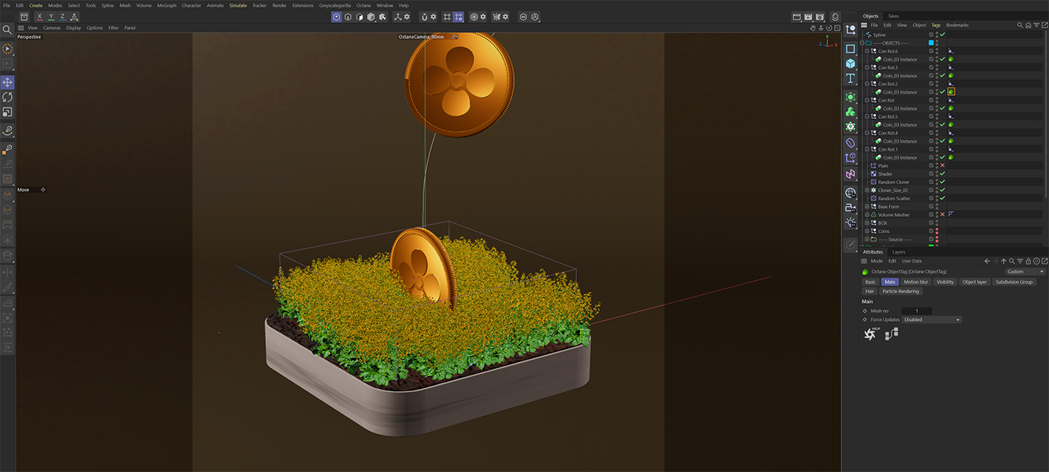Toggle Y axis lock

[x=51, y=16]
